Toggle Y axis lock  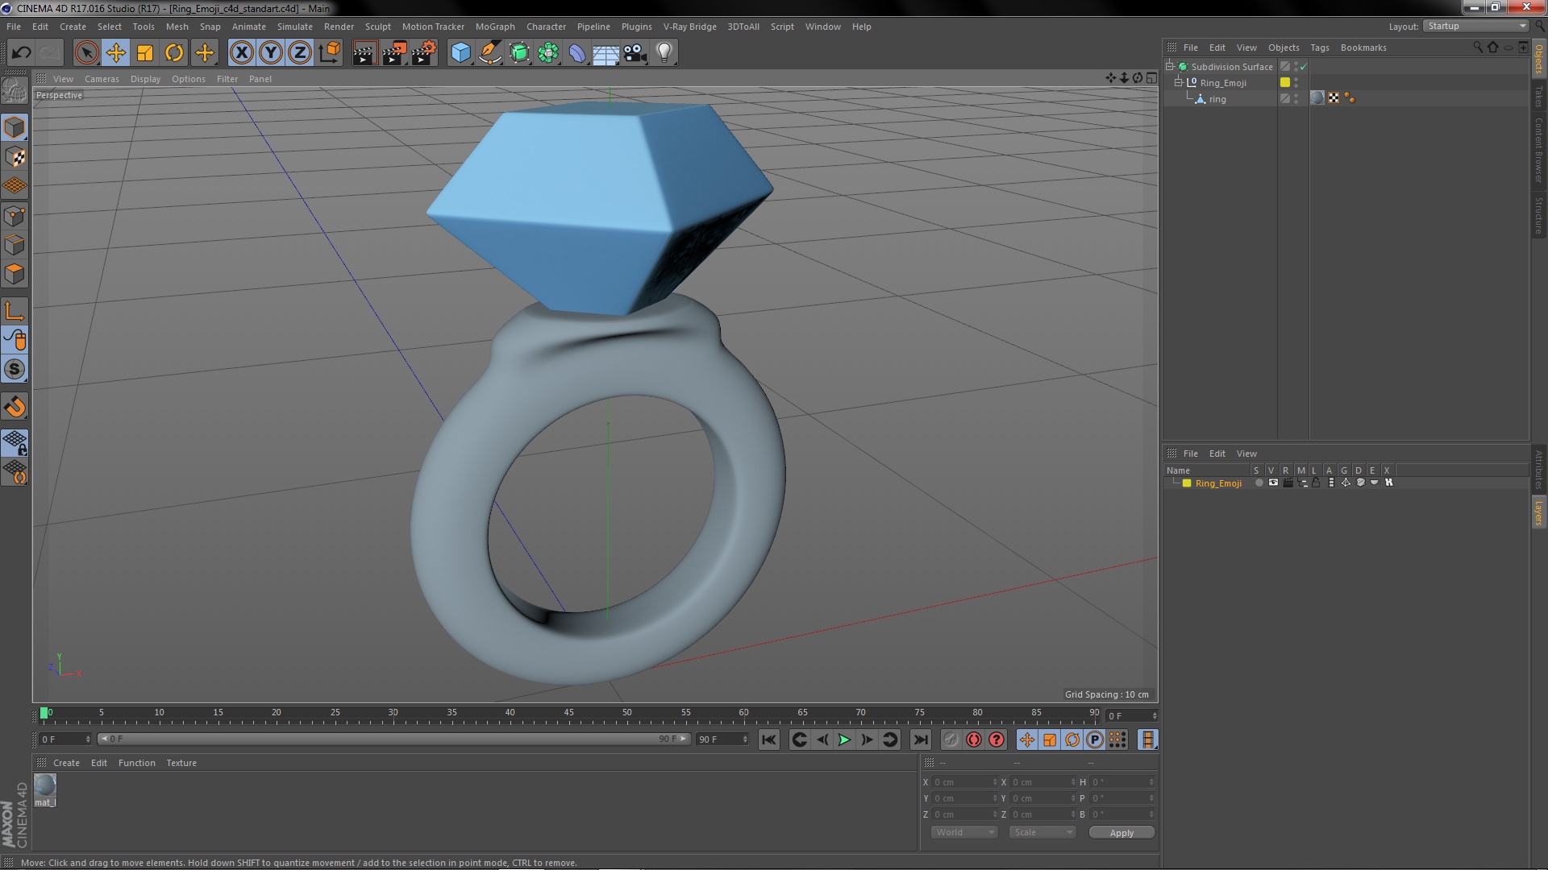271,53
